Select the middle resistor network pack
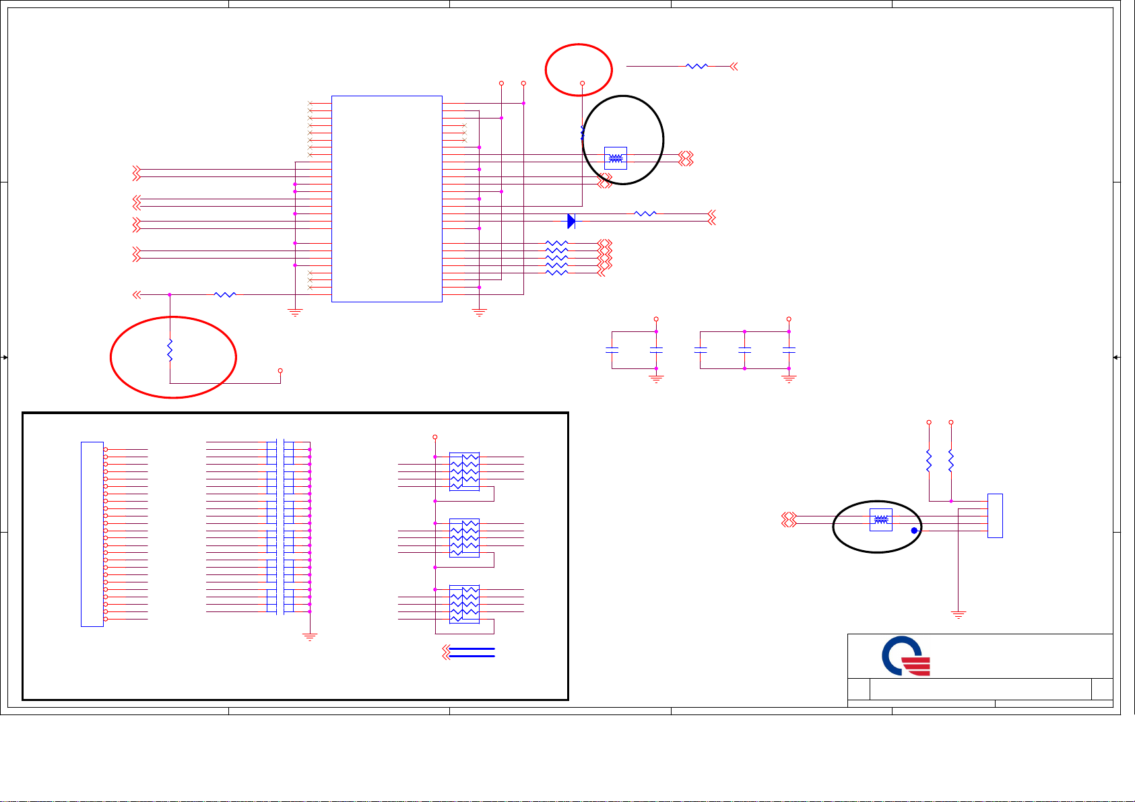1135x802 pixels. point(464,538)
